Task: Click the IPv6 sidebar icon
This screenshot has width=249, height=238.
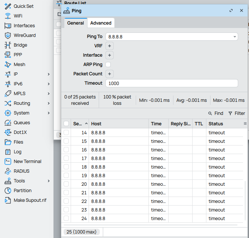Action: (x=8, y=84)
